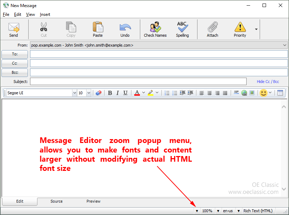Click the Attach paperclip icon
The width and height of the screenshot is (289, 215).
tap(213, 27)
